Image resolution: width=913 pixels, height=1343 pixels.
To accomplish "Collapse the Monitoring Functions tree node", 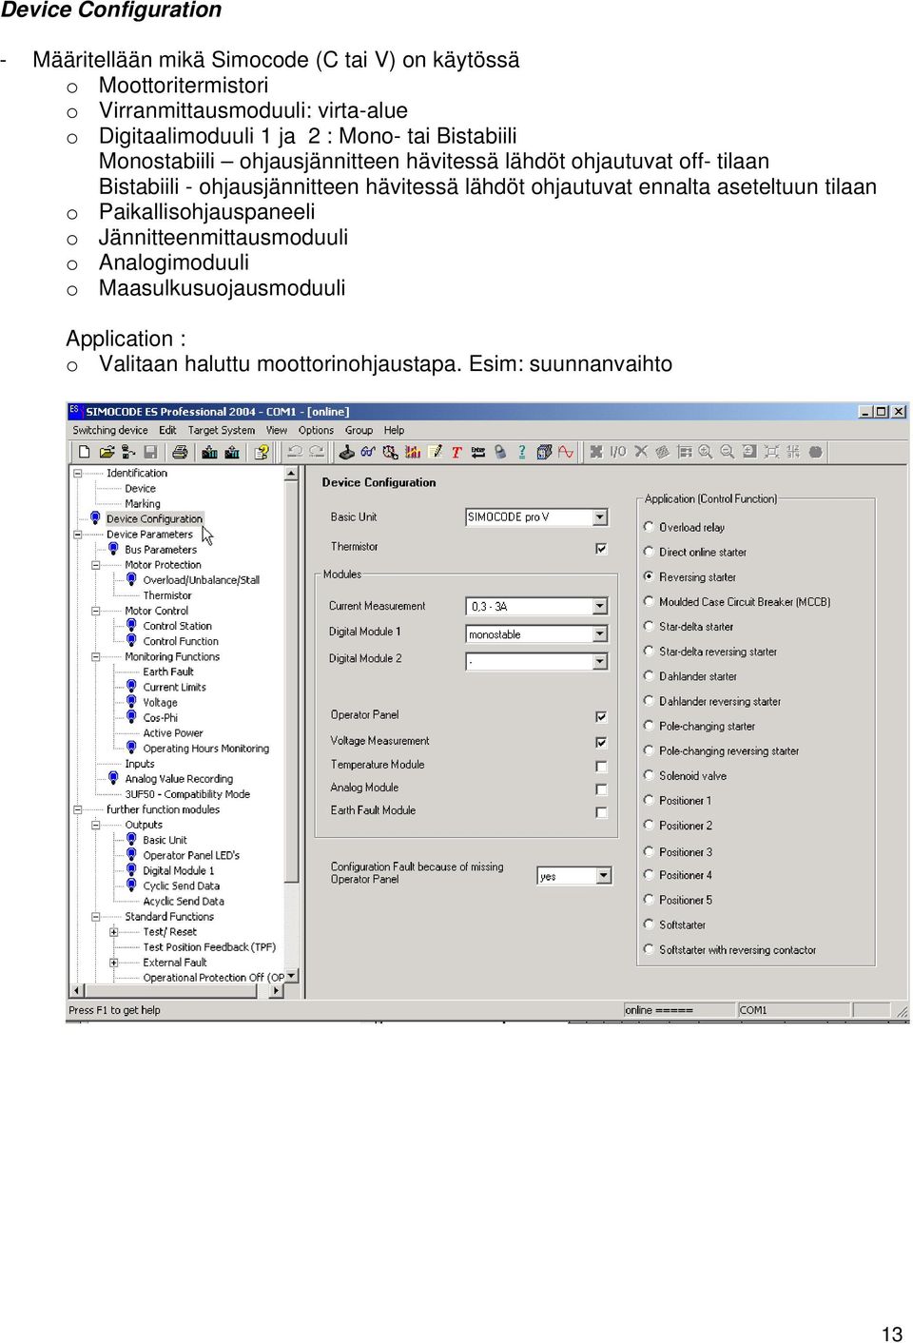I will [x=95, y=656].
